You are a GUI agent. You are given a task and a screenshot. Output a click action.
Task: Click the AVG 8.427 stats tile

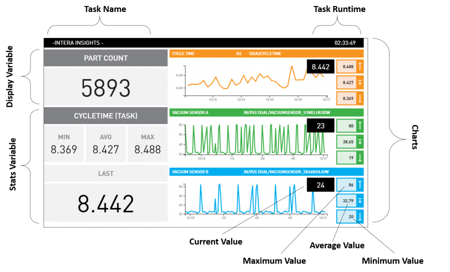105,144
